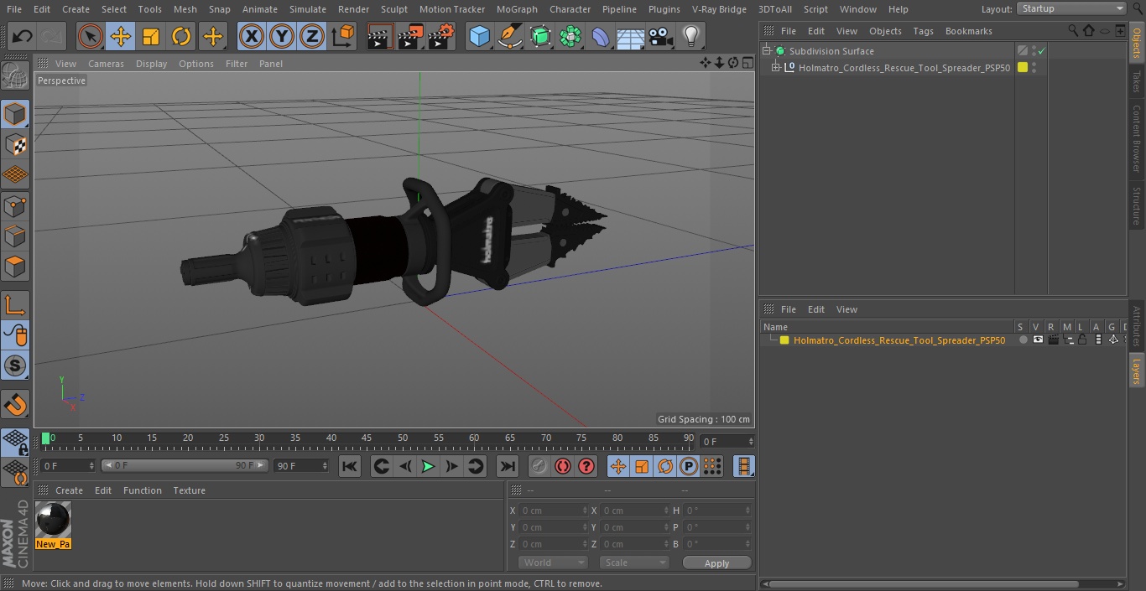Open the Array modeling objects icon
This screenshot has height=591, width=1146.
pos(570,36)
